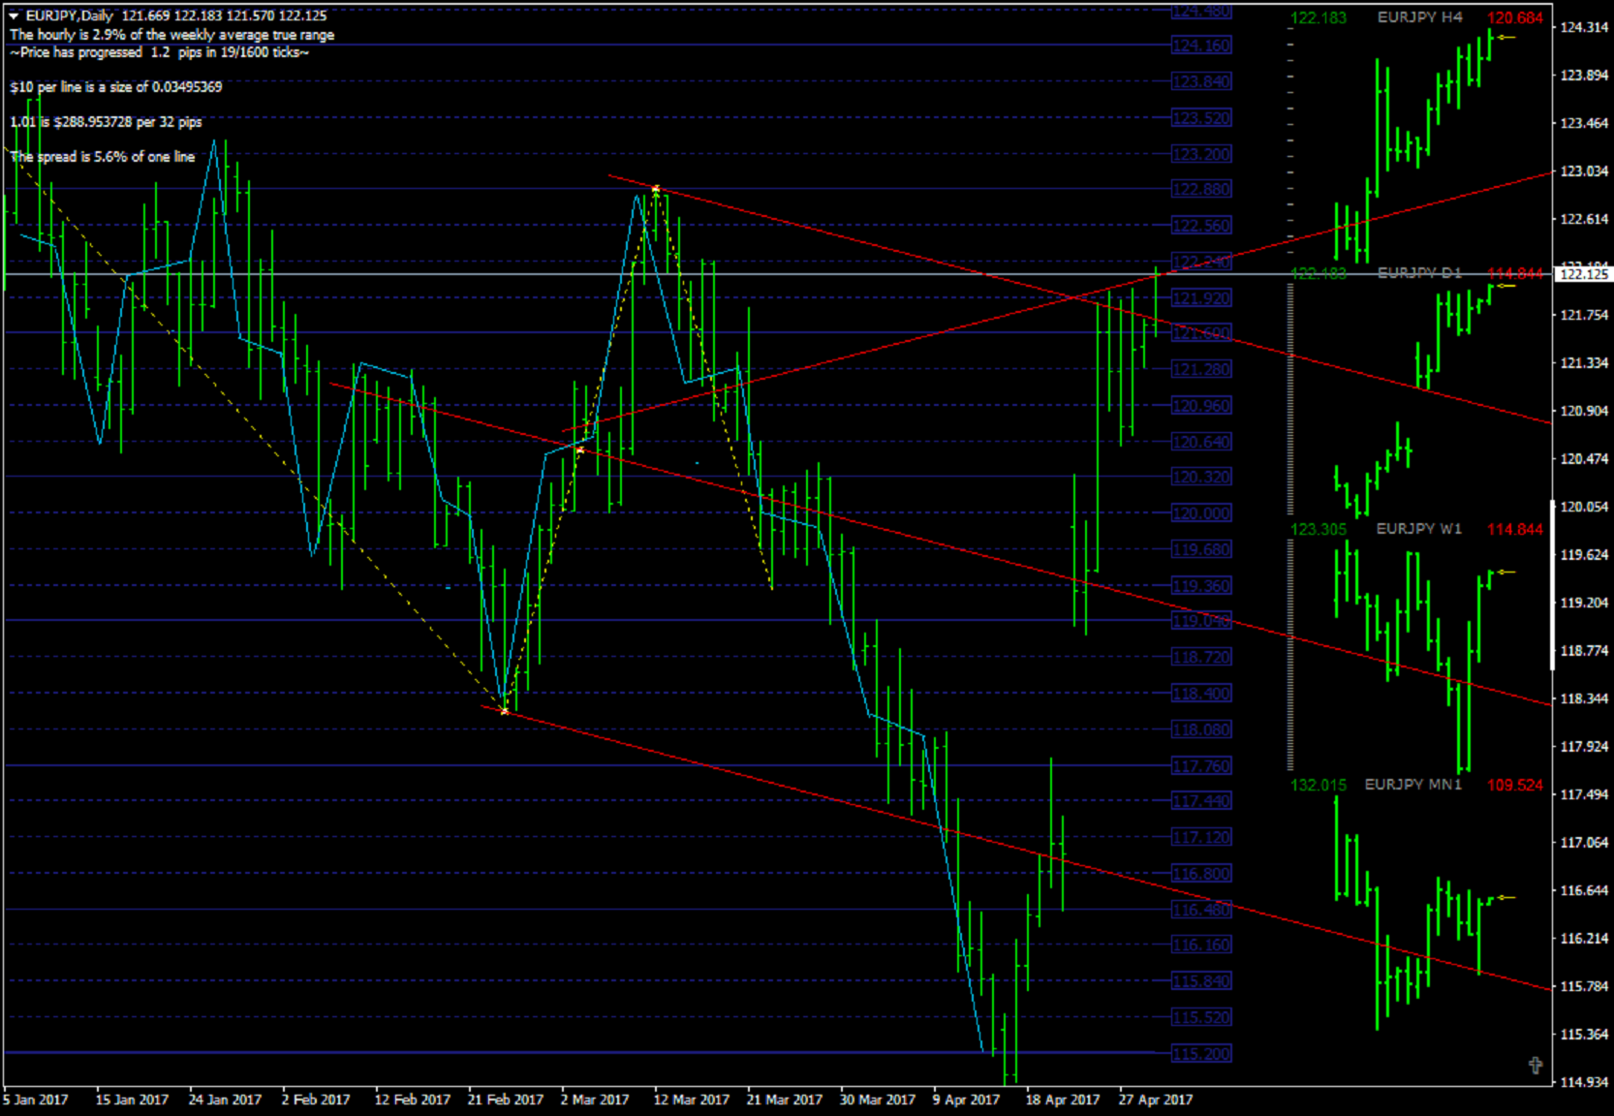
Task: Click the 123.840 grid level label
Action: [x=1201, y=81]
